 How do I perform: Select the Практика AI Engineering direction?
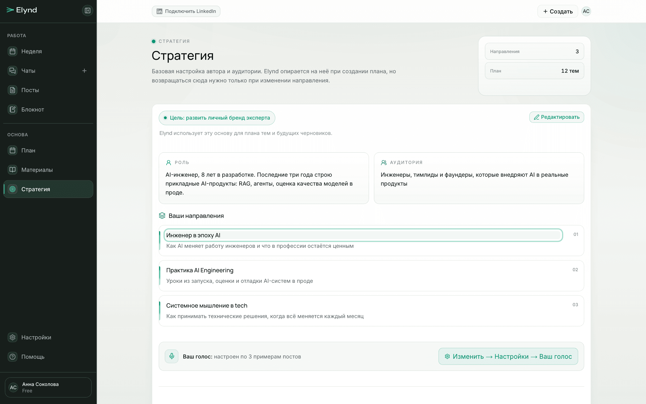coord(371,276)
